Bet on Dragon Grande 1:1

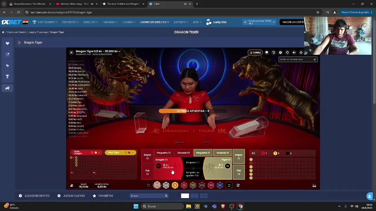(183, 153)
